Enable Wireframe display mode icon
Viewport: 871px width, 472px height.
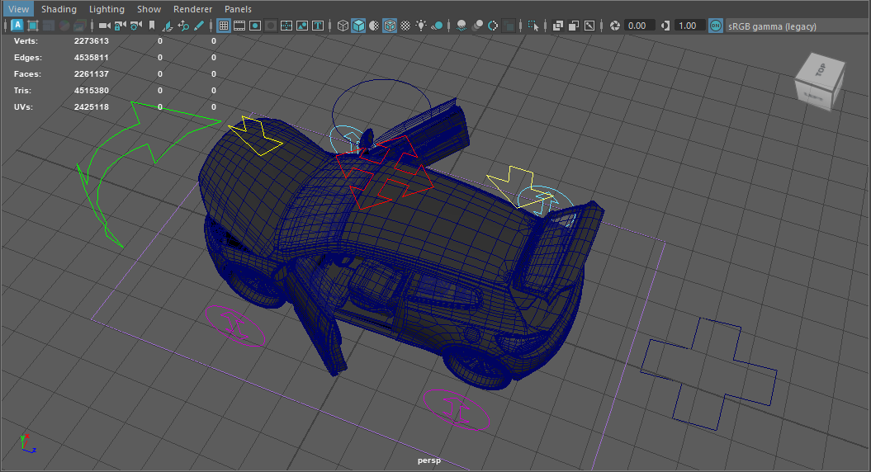pos(343,26)
